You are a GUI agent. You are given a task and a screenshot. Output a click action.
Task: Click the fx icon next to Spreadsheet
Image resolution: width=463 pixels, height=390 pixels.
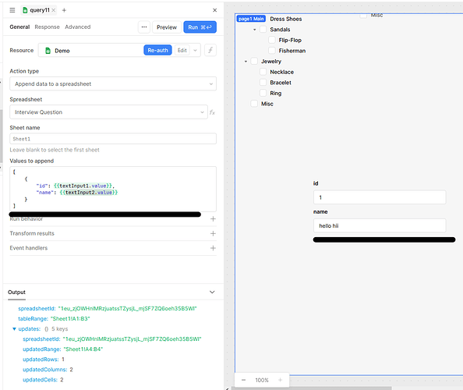point(212,112)
